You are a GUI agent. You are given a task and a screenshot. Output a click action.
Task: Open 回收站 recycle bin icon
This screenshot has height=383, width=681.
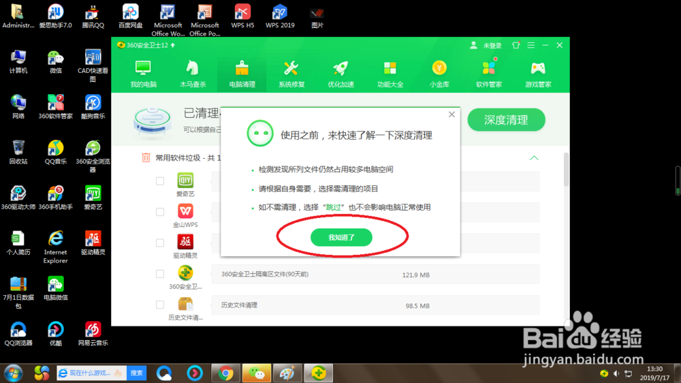(18, 152)
